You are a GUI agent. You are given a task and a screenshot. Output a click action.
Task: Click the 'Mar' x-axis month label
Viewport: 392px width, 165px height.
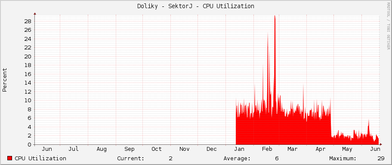(x=293, y=149)
